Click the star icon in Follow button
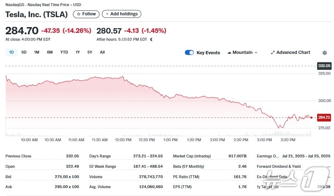This screenshot has height=196, width=334. click(x=79, y=14)
